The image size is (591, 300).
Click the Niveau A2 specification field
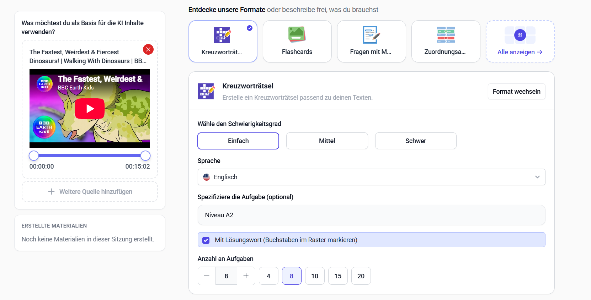371,215
